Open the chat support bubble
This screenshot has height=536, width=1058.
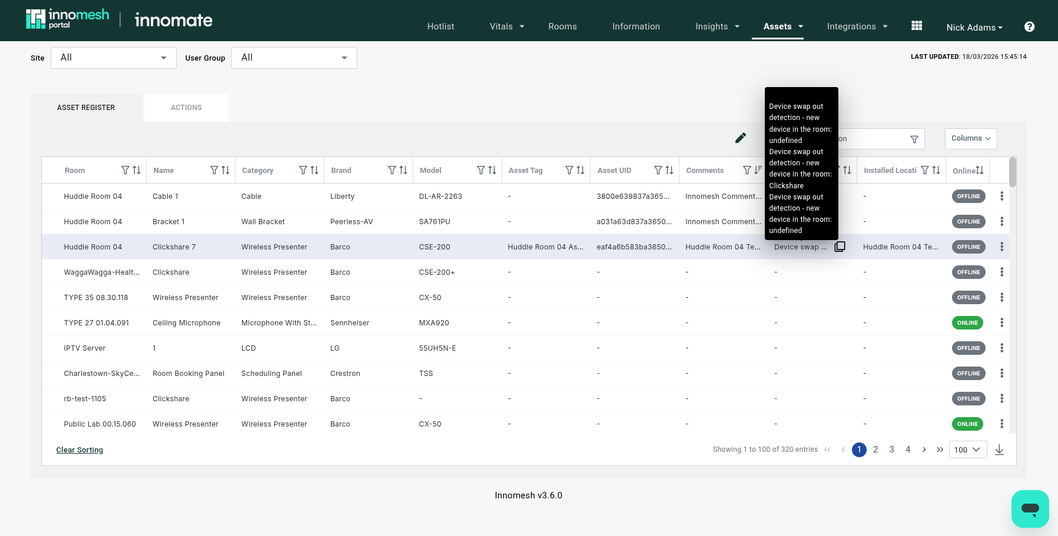1030,508
